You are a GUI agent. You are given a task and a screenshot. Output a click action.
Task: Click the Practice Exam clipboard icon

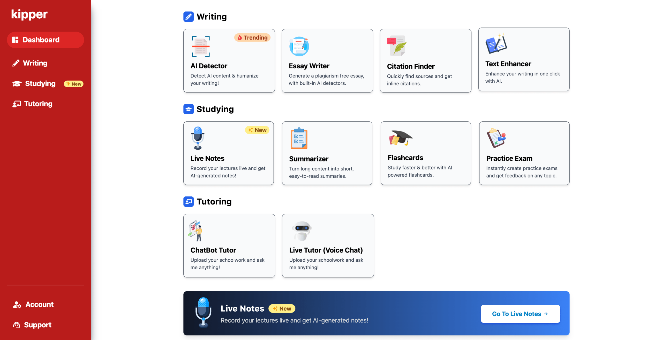tap(496, 138)
